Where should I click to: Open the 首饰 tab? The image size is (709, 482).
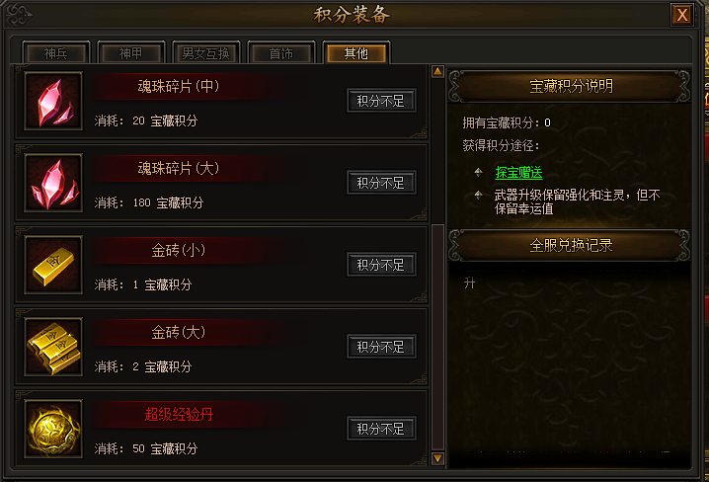(281, 53)
